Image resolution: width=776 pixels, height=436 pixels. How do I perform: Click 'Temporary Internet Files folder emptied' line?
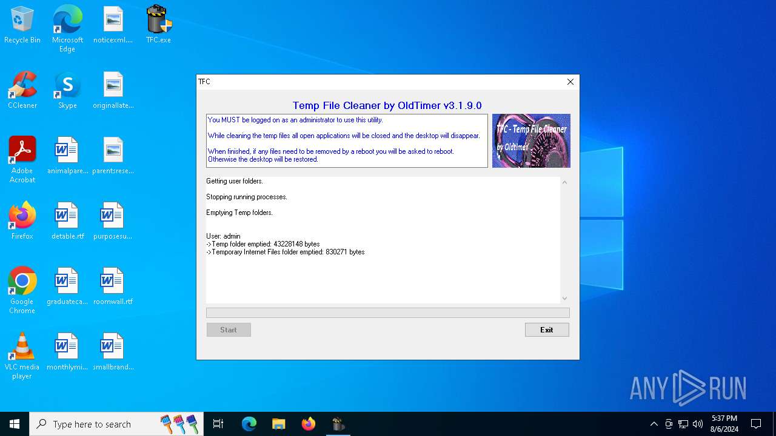[x=286, y=252]
